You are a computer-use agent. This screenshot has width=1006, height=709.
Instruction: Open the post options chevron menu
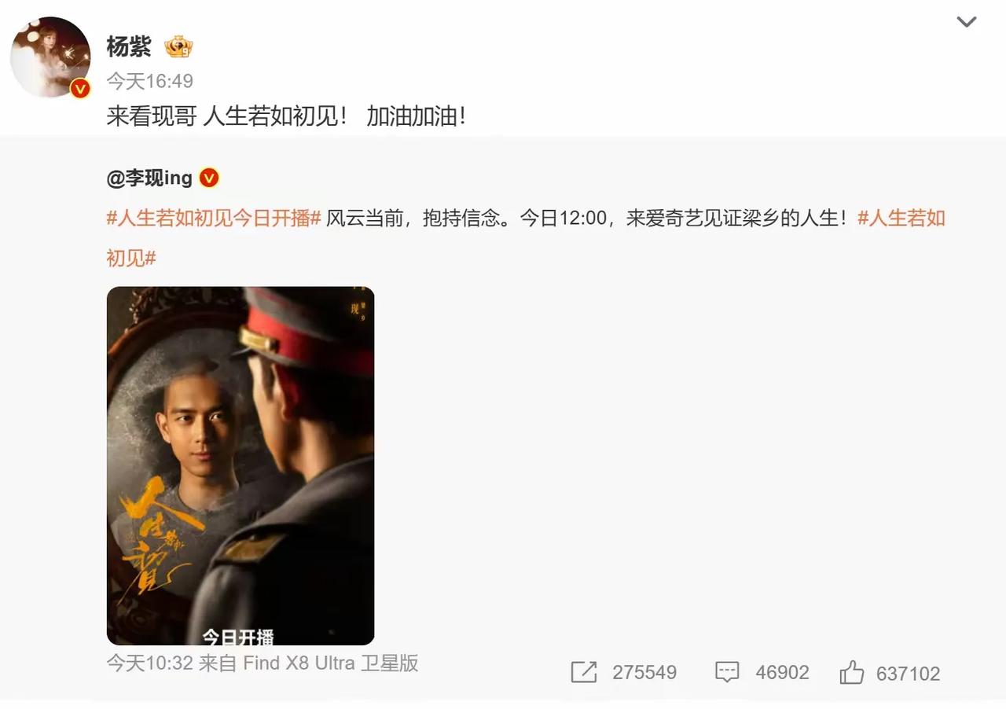click(x=966, y=22)
